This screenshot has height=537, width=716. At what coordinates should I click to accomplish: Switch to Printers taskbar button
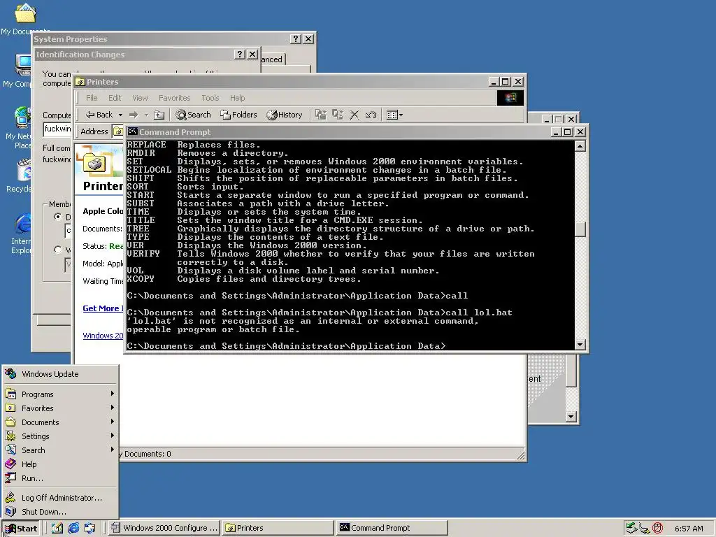coord(278,528)
